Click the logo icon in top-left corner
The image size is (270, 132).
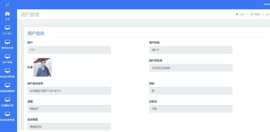[7, 5]
